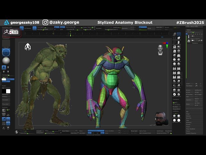Pick the highlighted blue brush at column top
The height and width of the screenshot is (155, 206).
pyautogui.click(x=179, y=35)
